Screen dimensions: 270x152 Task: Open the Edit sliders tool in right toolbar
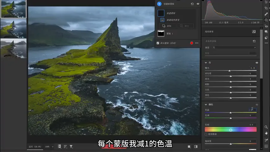[x=266, y=2]
